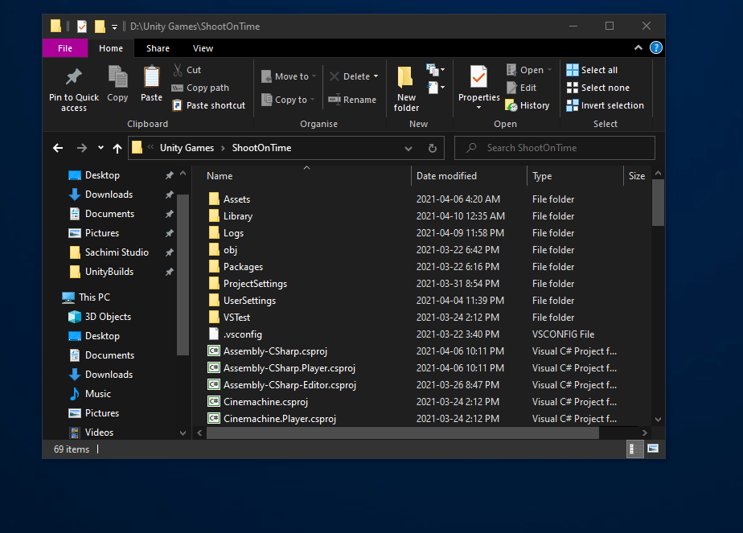This screenshot has height=533, width=743.
Task: Collapse the ribbon with the chevron
Action: tap(638, 48)
